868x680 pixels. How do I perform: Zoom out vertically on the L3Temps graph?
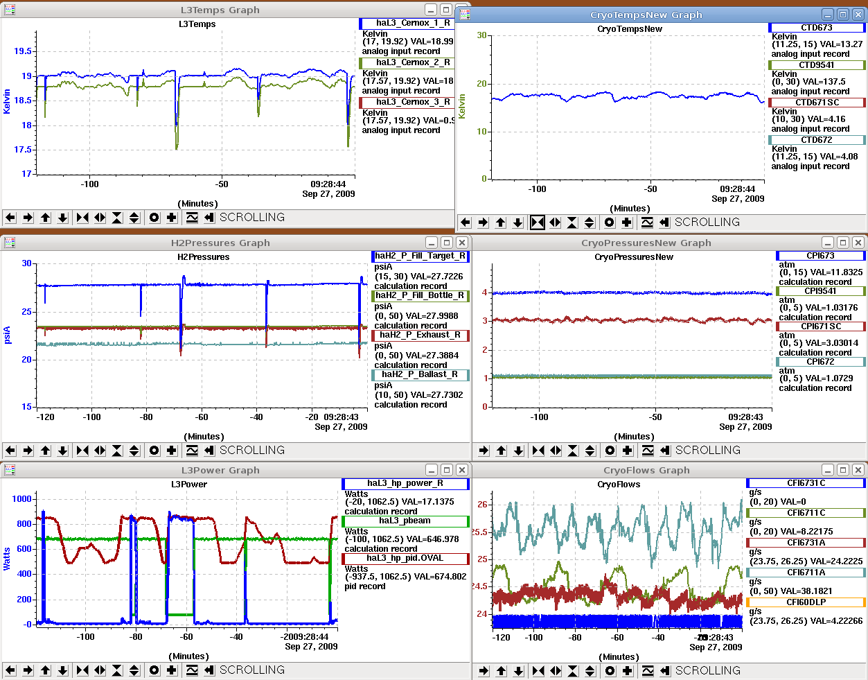134,218
